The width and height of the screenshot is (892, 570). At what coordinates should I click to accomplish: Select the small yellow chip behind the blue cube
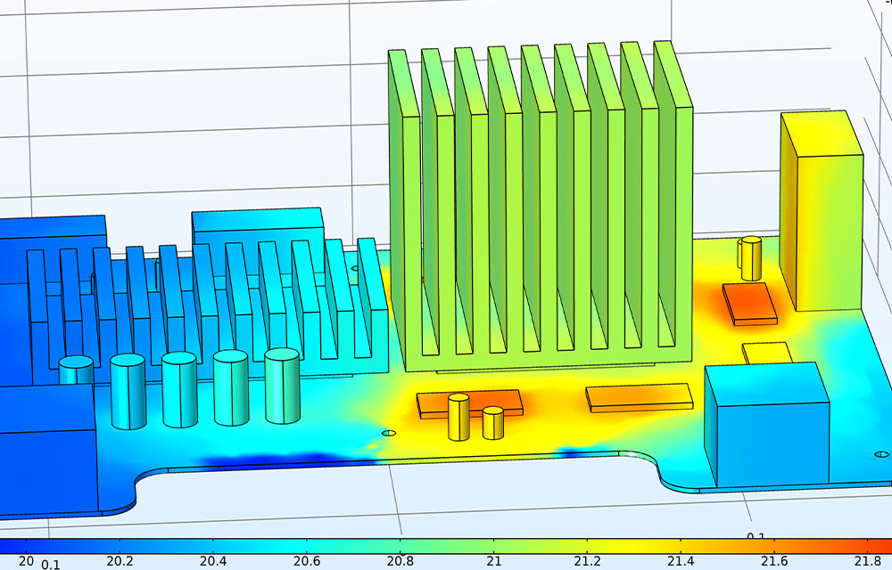(767, 353)
